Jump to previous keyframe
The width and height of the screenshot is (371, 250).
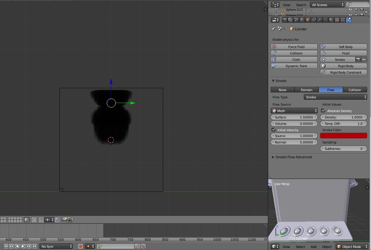point(11,246)
